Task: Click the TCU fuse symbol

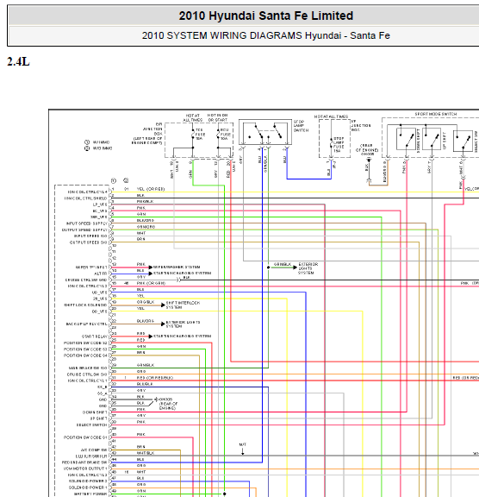Action: tap(193, 135)
